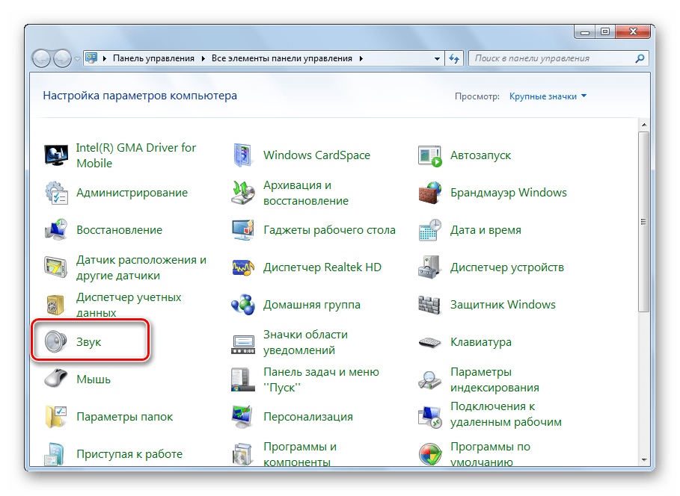This screenshot has width=680, height=496.
Task: Open the Защитник Windows icon
Action: click(x=430, y=305)
